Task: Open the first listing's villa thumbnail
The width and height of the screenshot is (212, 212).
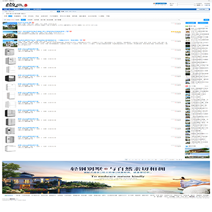Action: pyautogui.click(x=10, y=26)
